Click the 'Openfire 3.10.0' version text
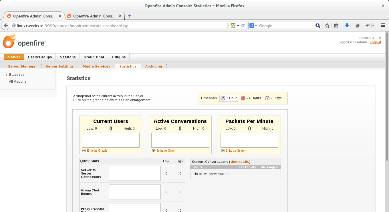The width and height of the screenshot is (389, 212). coord(370,38)
